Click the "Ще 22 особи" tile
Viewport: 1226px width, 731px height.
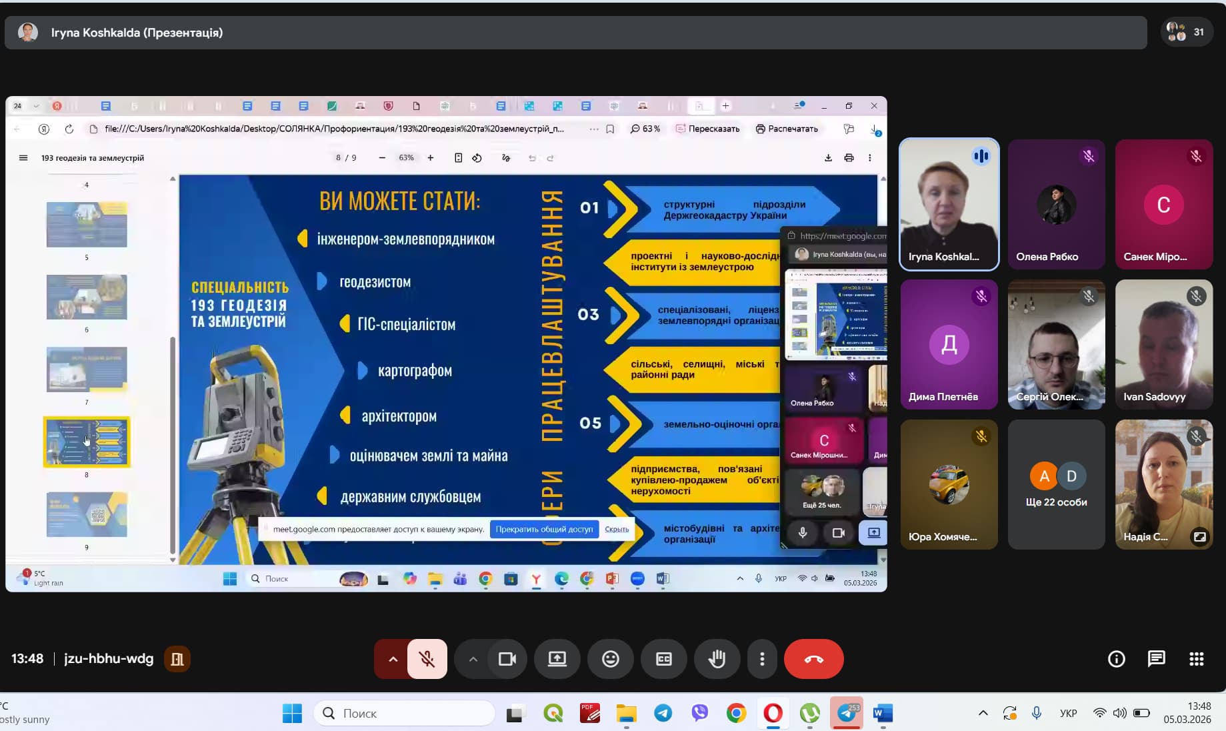(1056, 484)
